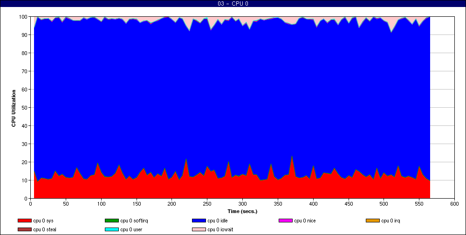Select the 'cpu 0 iowait' legend label
Image resolution: width=466 pixels, height=235 pixels.
tap(220, 230)
